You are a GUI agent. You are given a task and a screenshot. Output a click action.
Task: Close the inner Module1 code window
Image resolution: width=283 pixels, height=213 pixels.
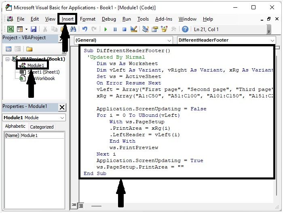277,19
